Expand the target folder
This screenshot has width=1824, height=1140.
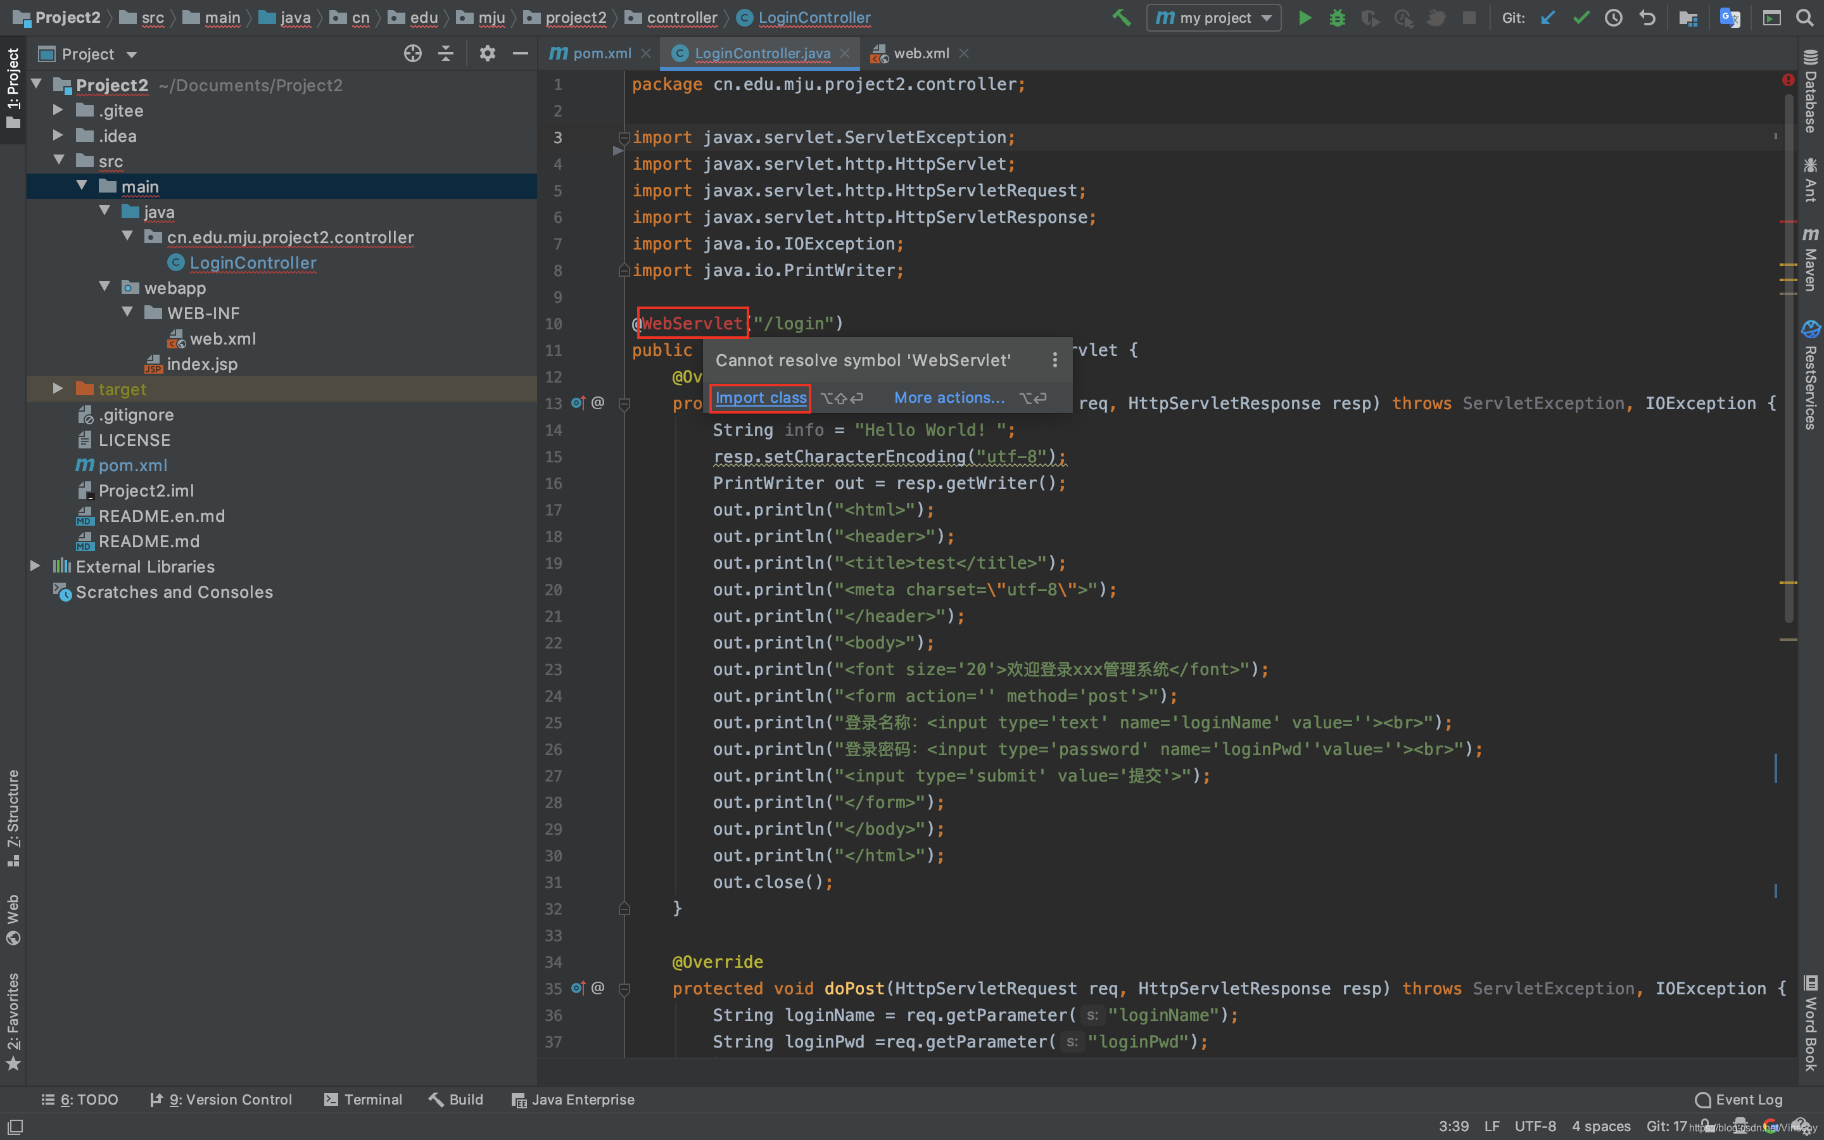(58, 388)
